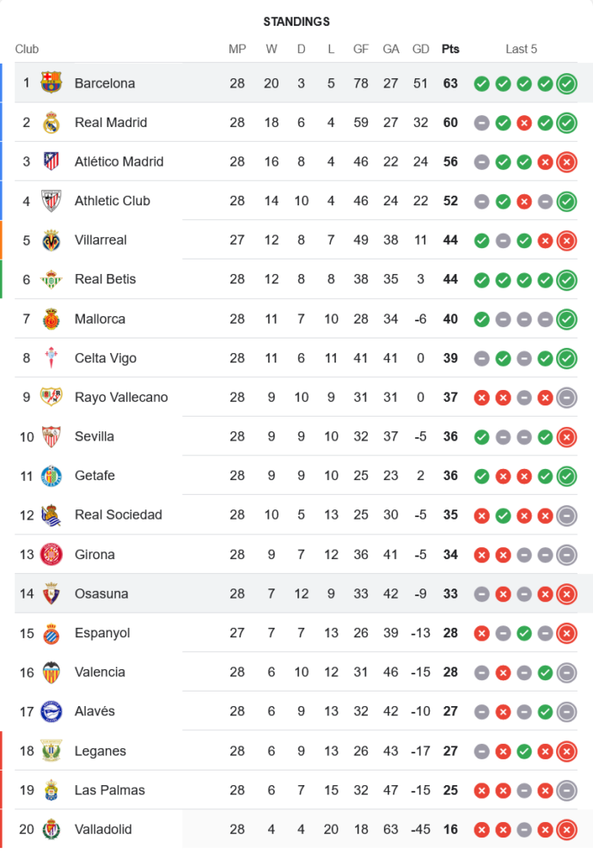Image resolution: width=593 pixels, height=859 pixels.
Task: Click the Valencia crest icon
Action: [x=52, y=672]
